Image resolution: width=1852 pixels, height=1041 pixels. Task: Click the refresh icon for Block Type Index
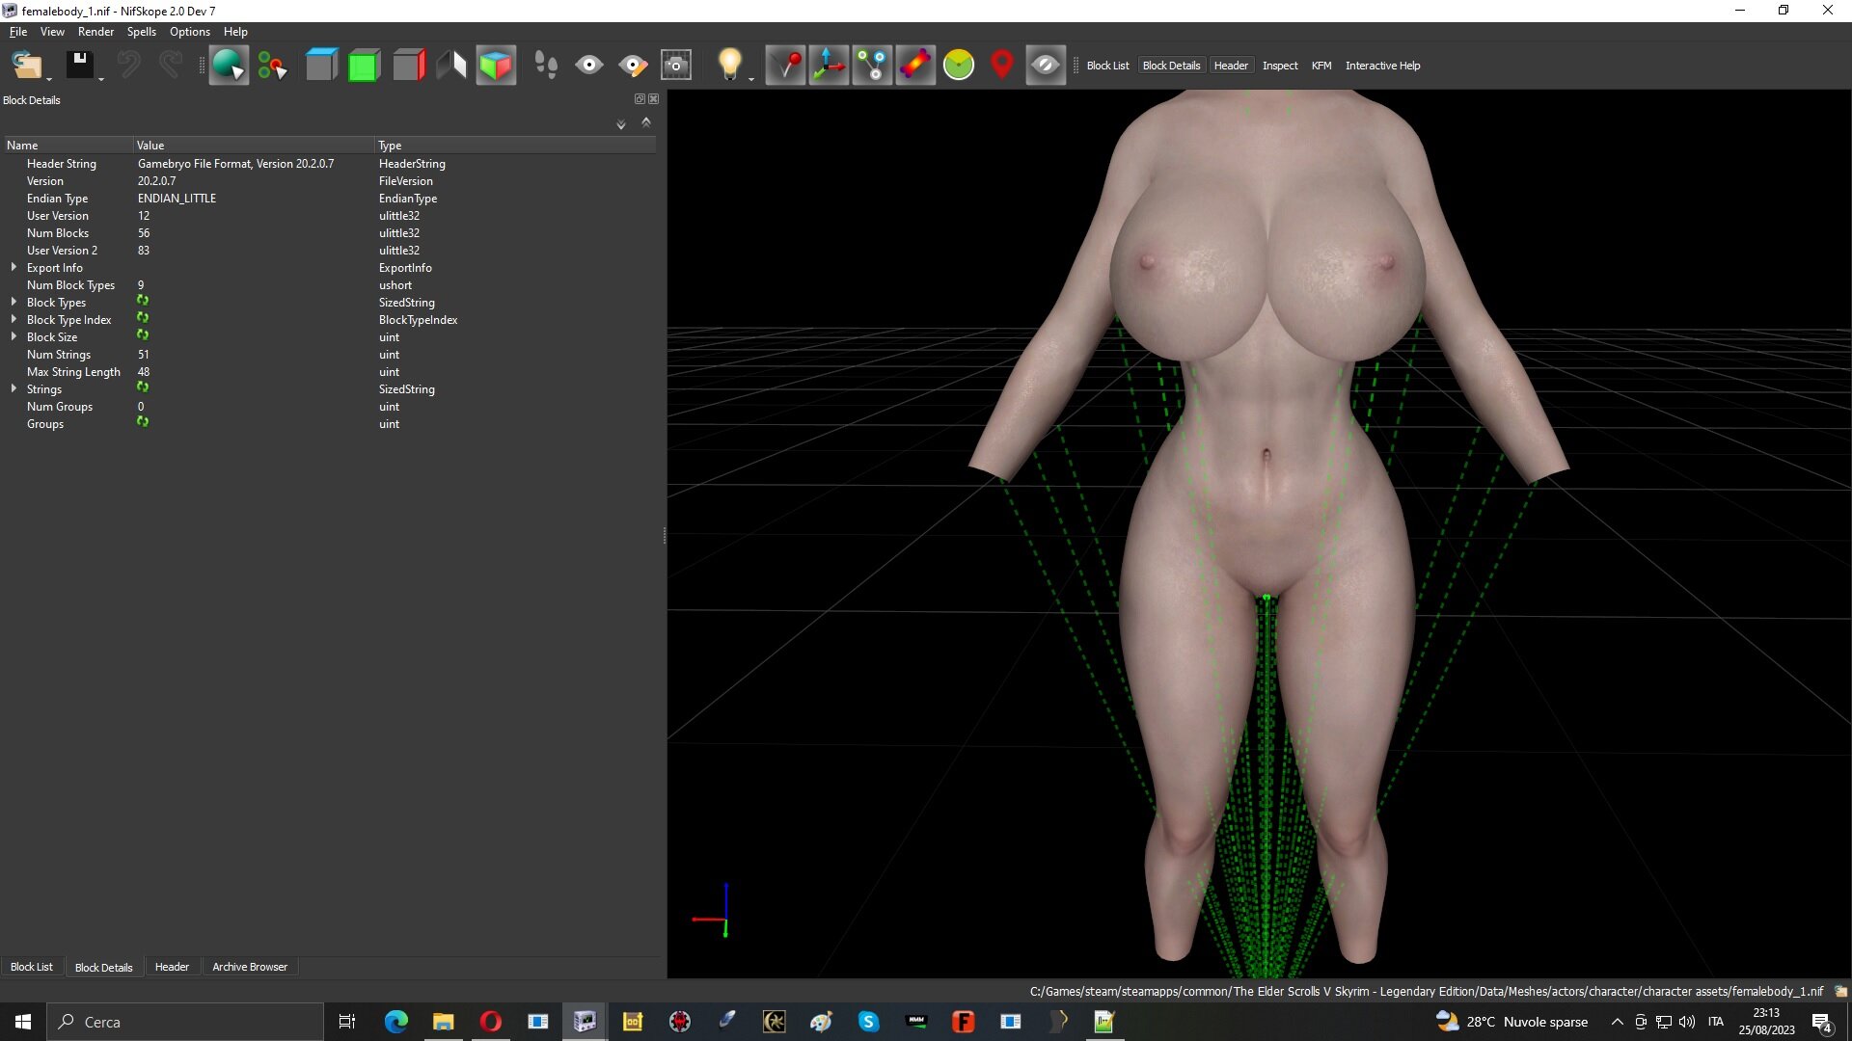(x=143, y=318)
